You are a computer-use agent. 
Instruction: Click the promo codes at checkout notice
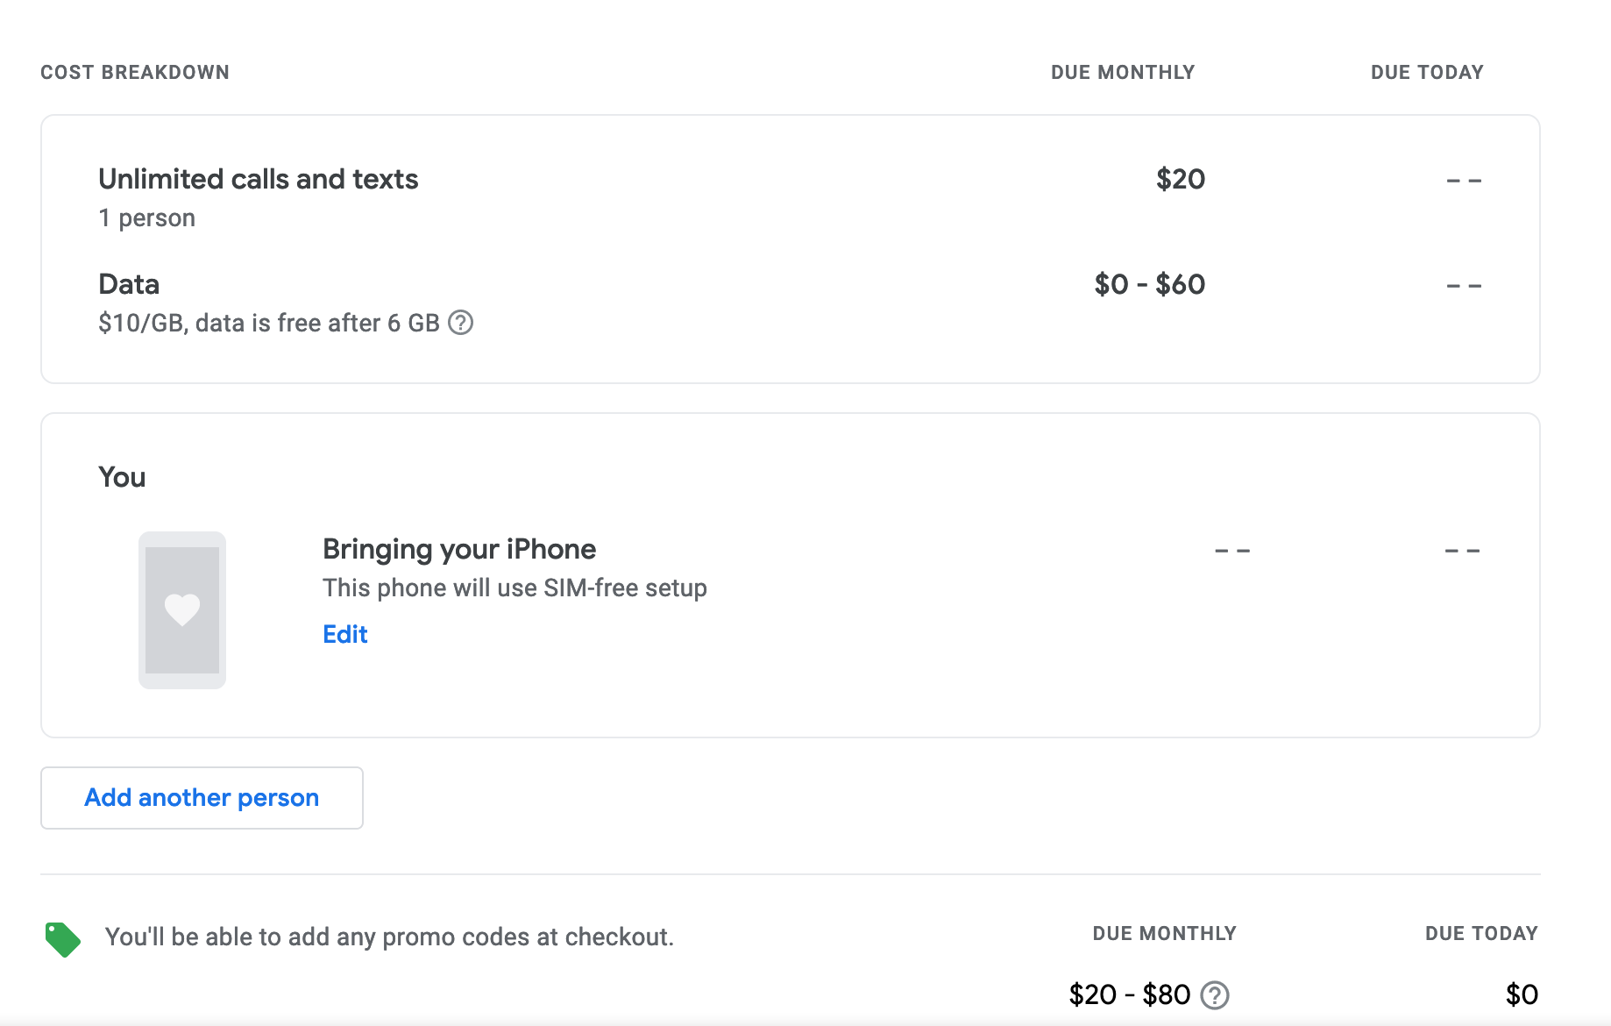(x=389, y=937)
